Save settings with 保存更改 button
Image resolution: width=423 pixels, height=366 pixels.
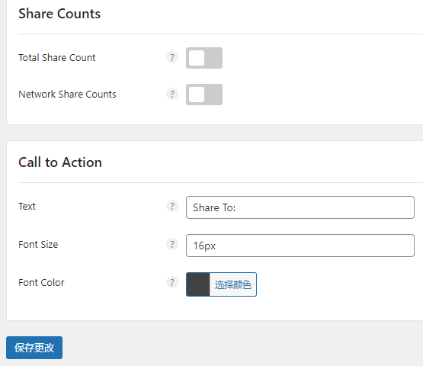(34, 348)
